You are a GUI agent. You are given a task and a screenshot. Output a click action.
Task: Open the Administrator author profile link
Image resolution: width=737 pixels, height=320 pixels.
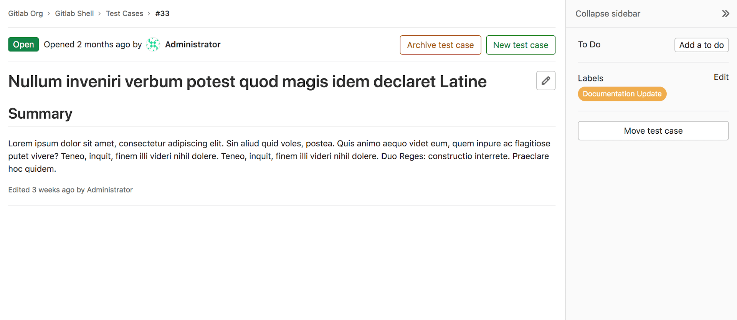[193, 45]
